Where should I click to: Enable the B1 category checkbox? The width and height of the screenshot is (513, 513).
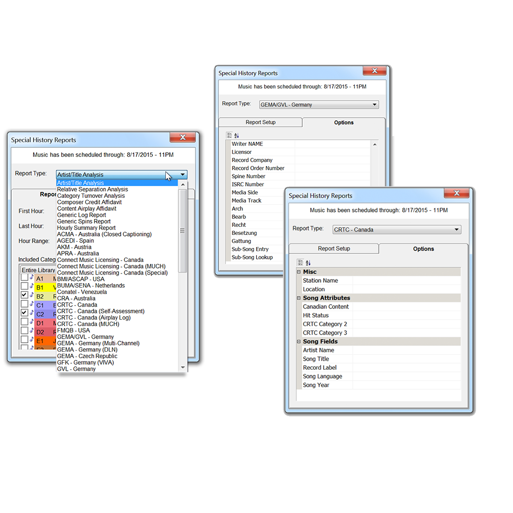24,287
